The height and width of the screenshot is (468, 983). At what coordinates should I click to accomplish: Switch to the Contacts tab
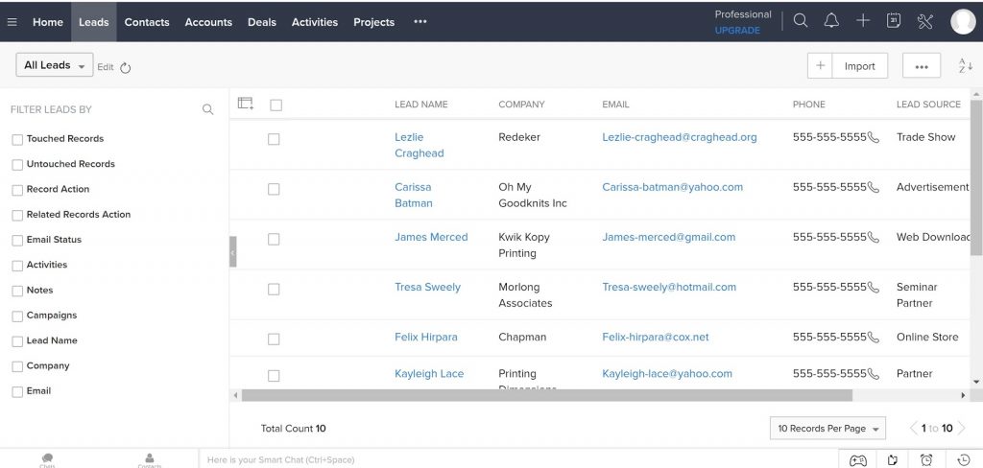click(147, 22)
